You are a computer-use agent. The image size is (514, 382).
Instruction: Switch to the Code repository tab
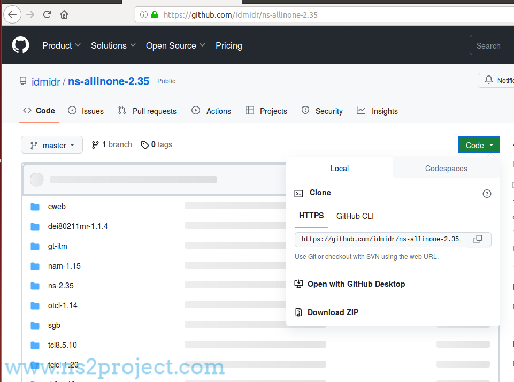[39, 111]
